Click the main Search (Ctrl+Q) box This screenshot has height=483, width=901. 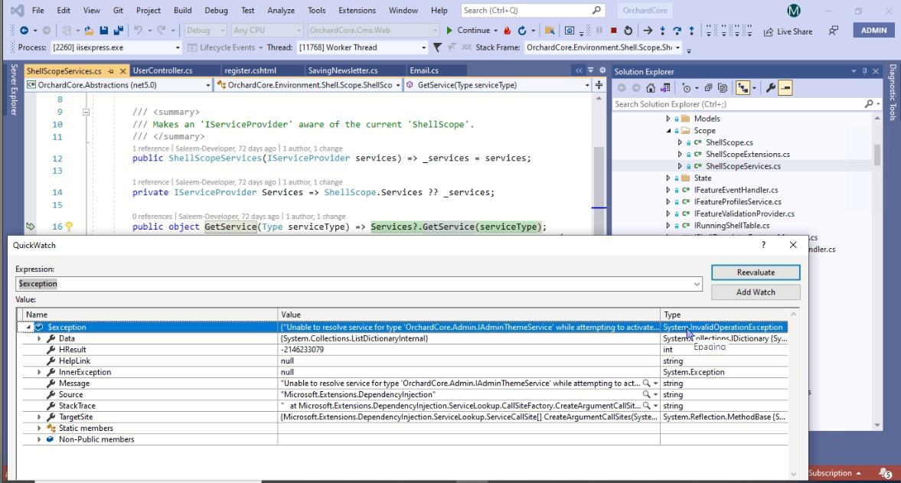click(x=533, y=11)
